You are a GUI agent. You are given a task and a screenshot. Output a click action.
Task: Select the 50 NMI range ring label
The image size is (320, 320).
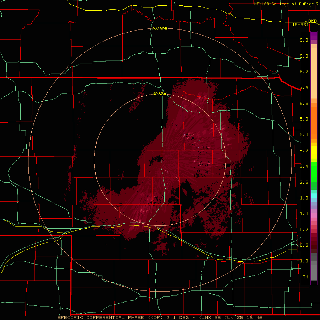(x=160, y=94)
